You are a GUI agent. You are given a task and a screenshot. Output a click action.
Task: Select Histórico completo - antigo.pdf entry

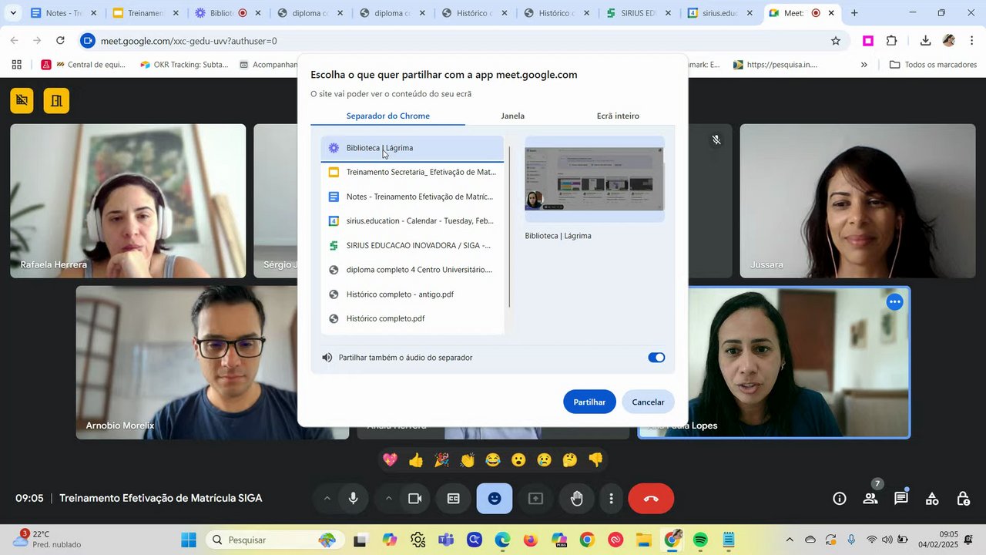[x=412, y=294]
